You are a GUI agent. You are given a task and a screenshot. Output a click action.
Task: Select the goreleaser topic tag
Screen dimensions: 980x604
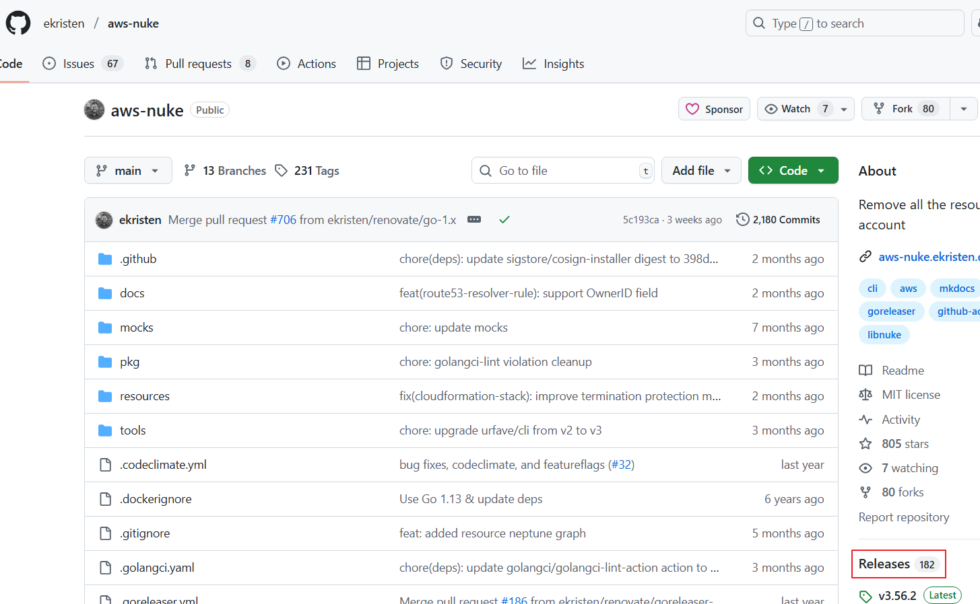891,311
